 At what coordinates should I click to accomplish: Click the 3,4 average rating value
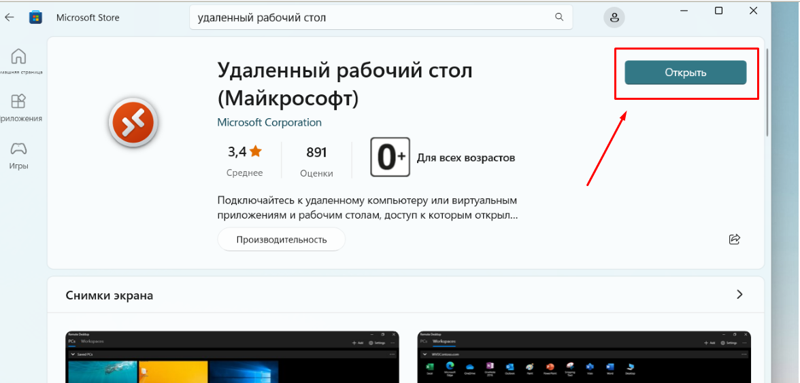[237, 151]
